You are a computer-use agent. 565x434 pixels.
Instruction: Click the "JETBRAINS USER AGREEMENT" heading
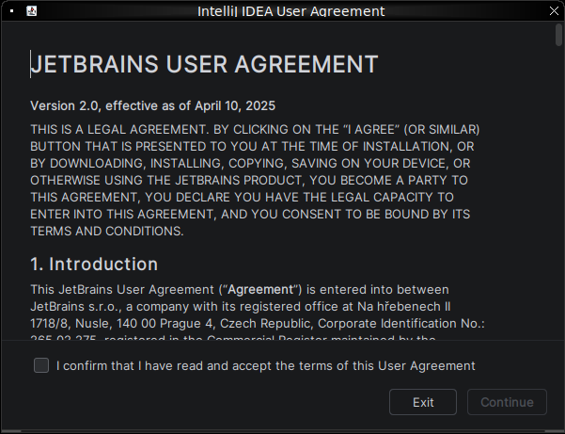click(204, 64)
